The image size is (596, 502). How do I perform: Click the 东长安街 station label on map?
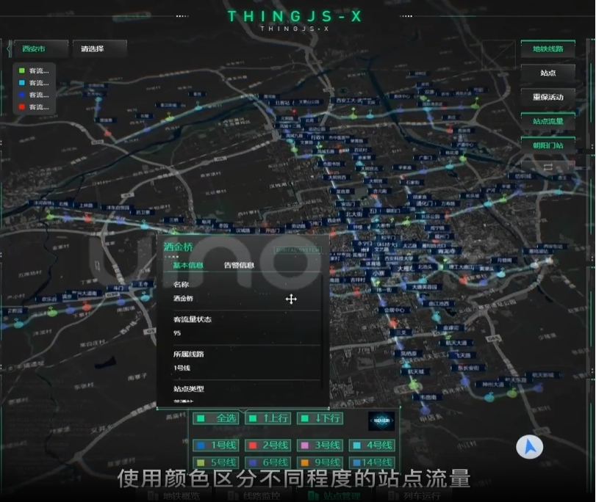coord(468,368)
